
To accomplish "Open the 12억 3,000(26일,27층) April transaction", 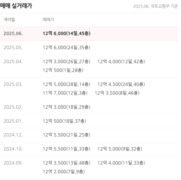I will coord(67,61).
